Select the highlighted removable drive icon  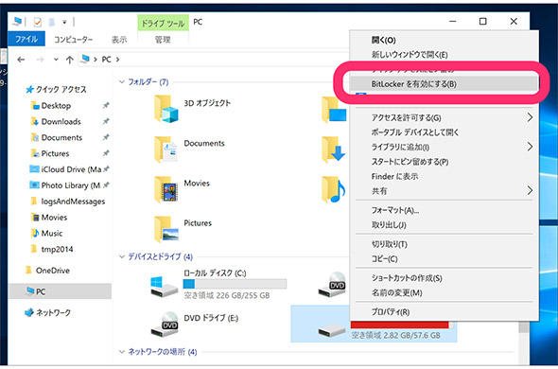332,330
